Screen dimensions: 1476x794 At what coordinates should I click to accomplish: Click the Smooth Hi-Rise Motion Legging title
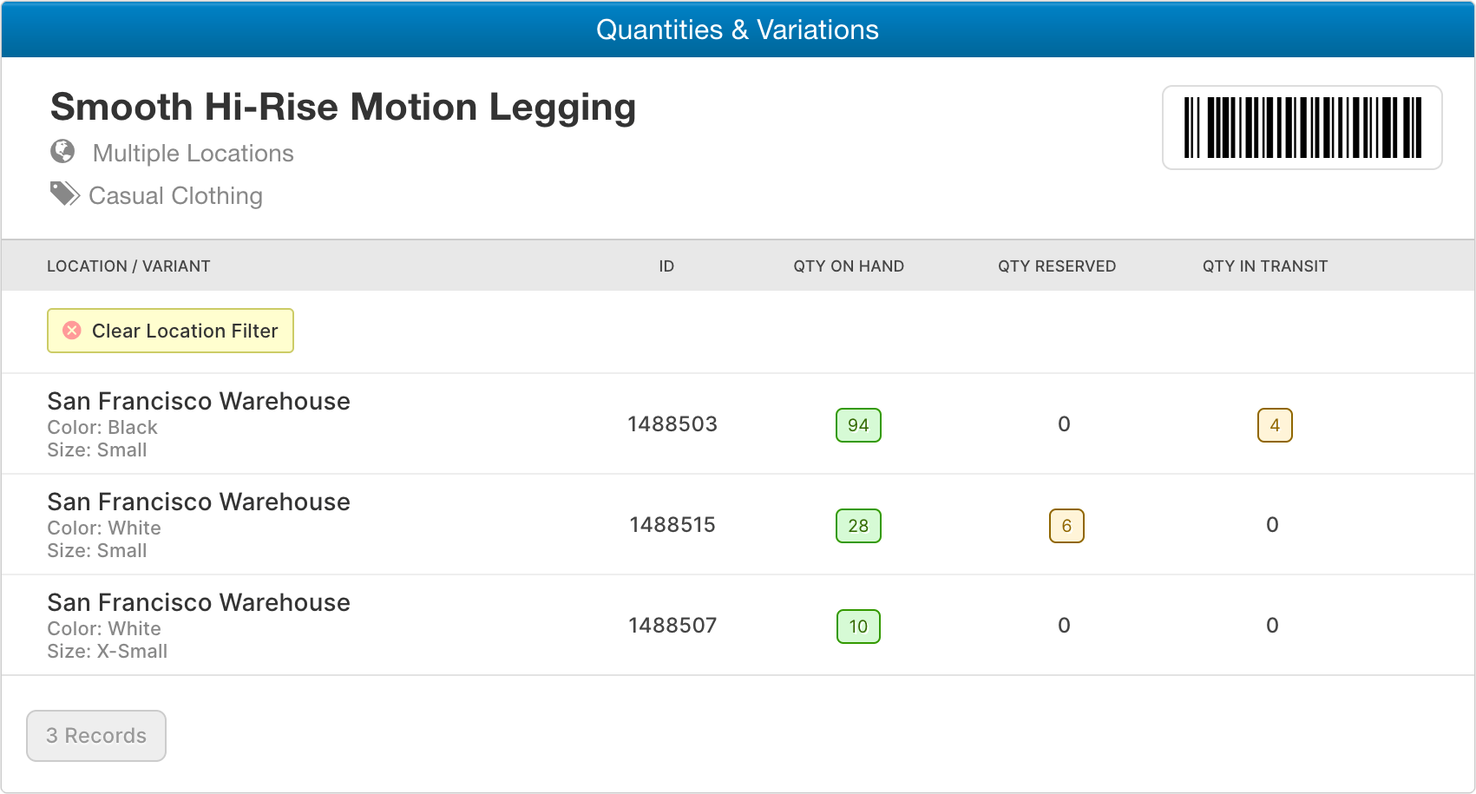point(344,108)
